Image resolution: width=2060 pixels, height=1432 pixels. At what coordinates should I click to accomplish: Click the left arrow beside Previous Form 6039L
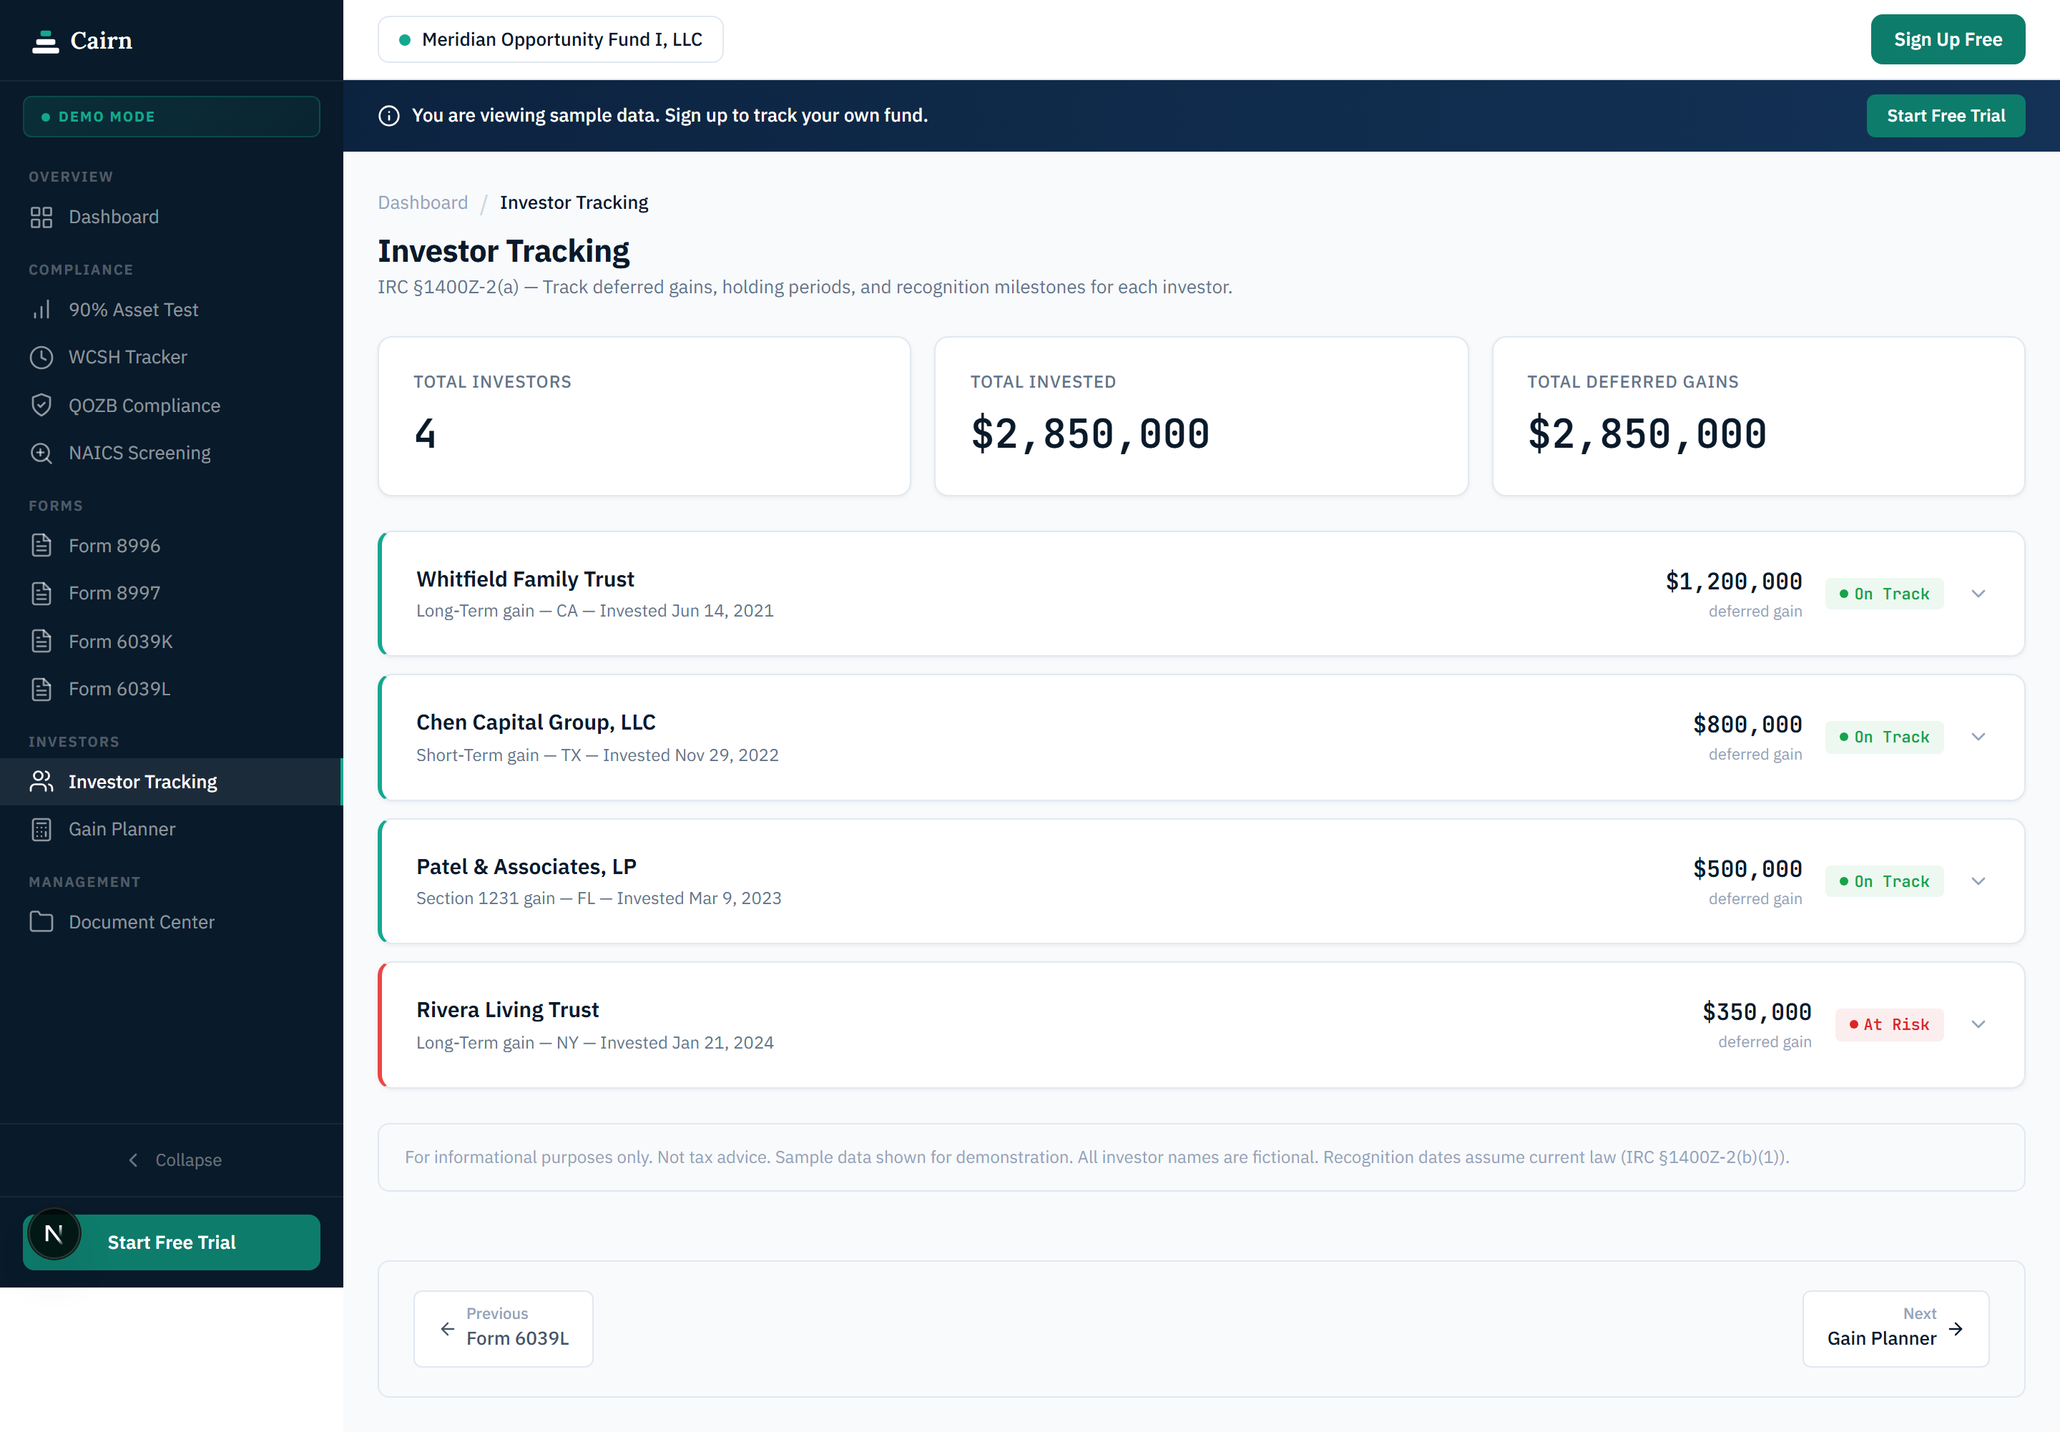(x=447, y=1329)
